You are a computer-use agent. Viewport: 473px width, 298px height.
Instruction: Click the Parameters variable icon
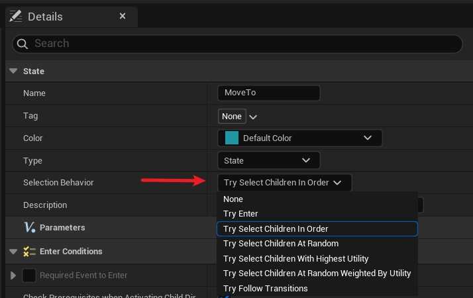click(x=29, y=227)
